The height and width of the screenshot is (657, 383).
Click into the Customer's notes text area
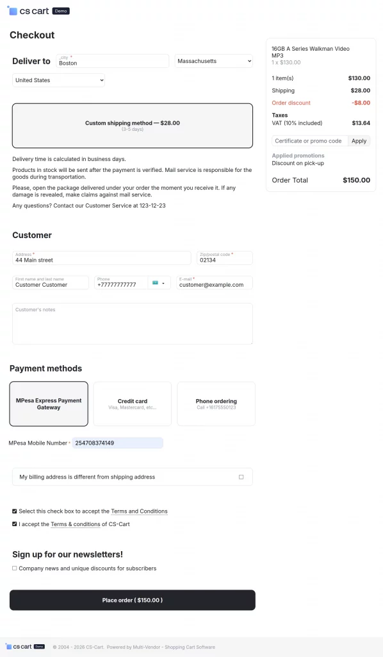point(133,324)
